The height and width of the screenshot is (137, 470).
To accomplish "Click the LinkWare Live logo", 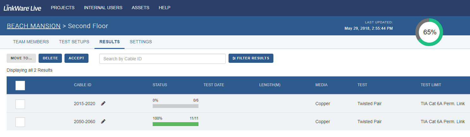I will click(22, 8).
